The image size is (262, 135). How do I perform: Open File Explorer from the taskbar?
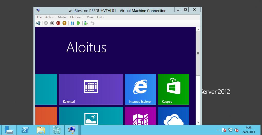point(41,130)
